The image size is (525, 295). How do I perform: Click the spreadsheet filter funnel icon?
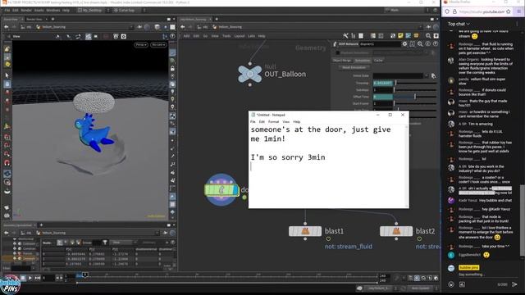105,243
